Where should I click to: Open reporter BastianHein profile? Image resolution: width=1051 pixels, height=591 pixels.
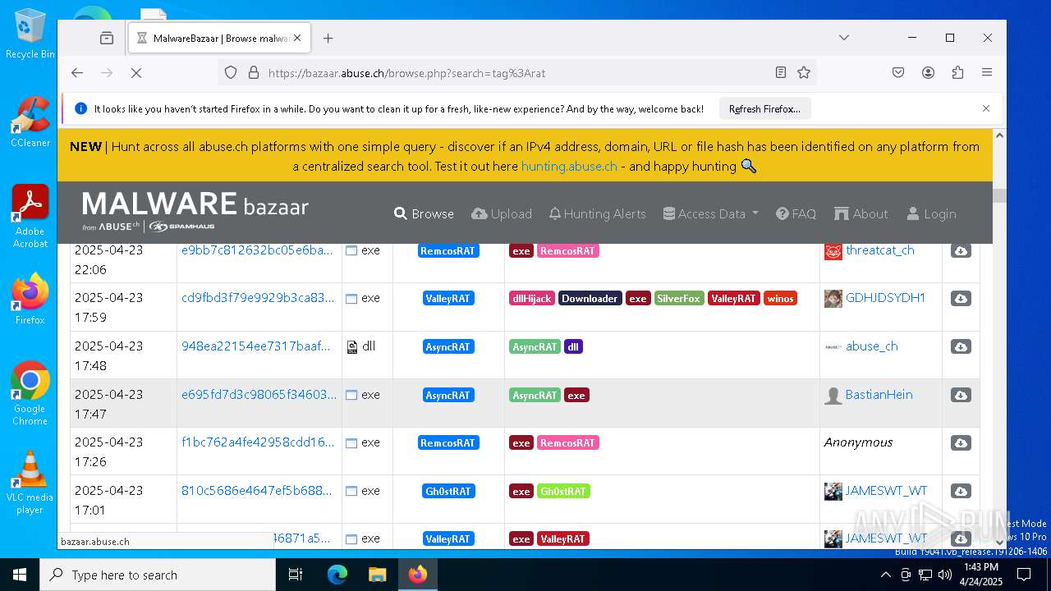coord(879,395)
